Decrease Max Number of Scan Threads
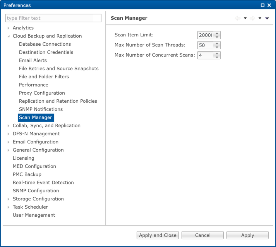Viewport: 276px width, 247px height. [217, 47]
